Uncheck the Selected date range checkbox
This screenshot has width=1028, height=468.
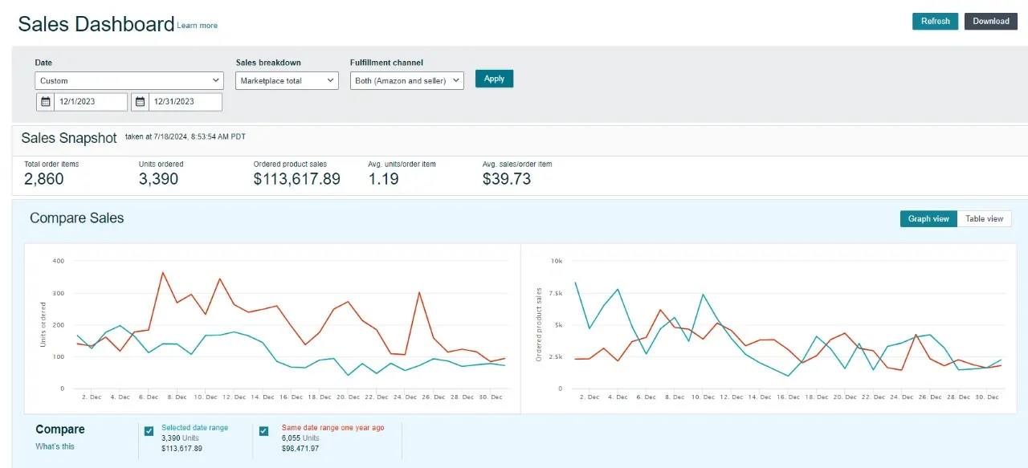click(x=149, y=431)
